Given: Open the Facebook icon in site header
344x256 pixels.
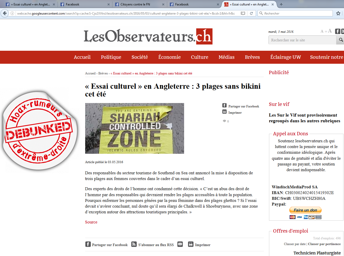Looking at the screenshot, I should coord(337,31).
